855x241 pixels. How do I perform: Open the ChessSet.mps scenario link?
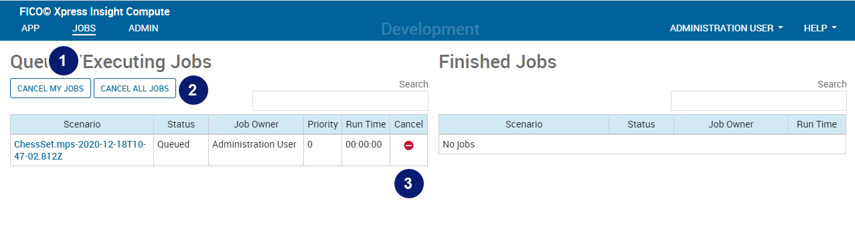[80, 150]
